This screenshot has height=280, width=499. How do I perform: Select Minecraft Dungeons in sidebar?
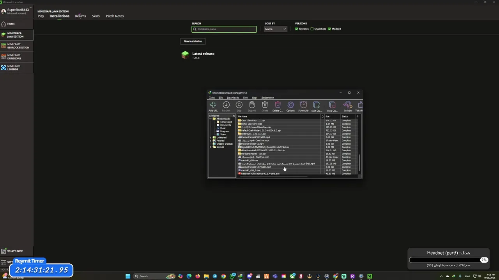[x=17, y=57]
